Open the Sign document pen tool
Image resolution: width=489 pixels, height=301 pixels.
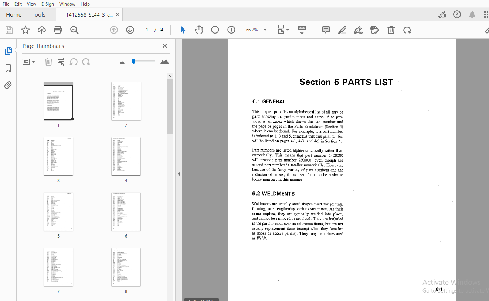click(358, 30)
